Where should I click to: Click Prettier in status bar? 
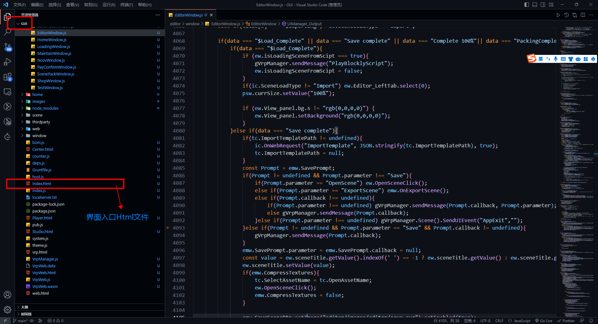[566, 321]
